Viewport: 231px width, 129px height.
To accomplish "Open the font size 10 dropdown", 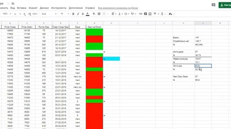I will (x=65, y=14).
